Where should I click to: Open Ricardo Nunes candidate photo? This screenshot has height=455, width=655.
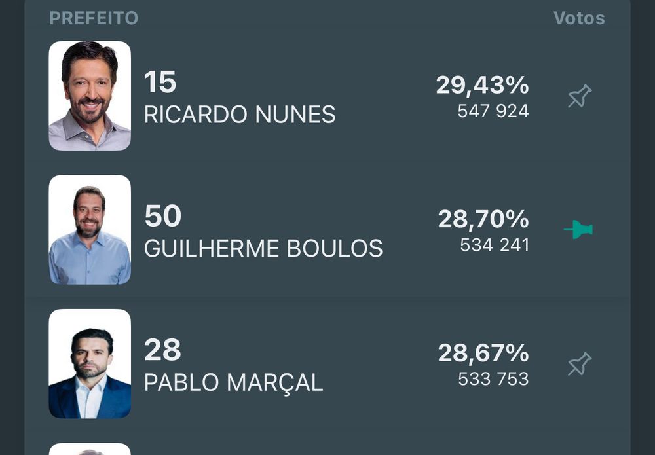[x=90, y=96]
